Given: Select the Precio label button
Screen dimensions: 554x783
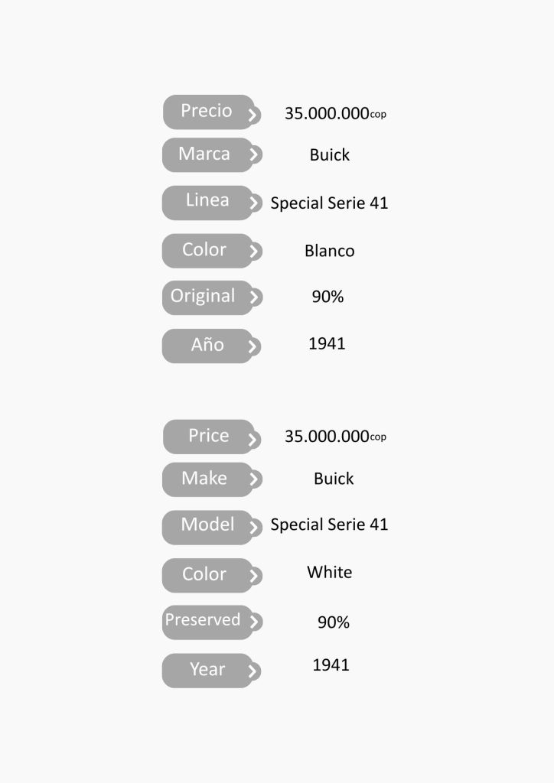Looking at the screenshot, I should tap(206, 112).
